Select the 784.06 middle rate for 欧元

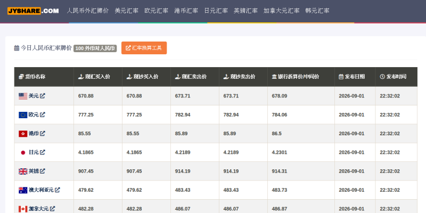click(x=280, y=114)
